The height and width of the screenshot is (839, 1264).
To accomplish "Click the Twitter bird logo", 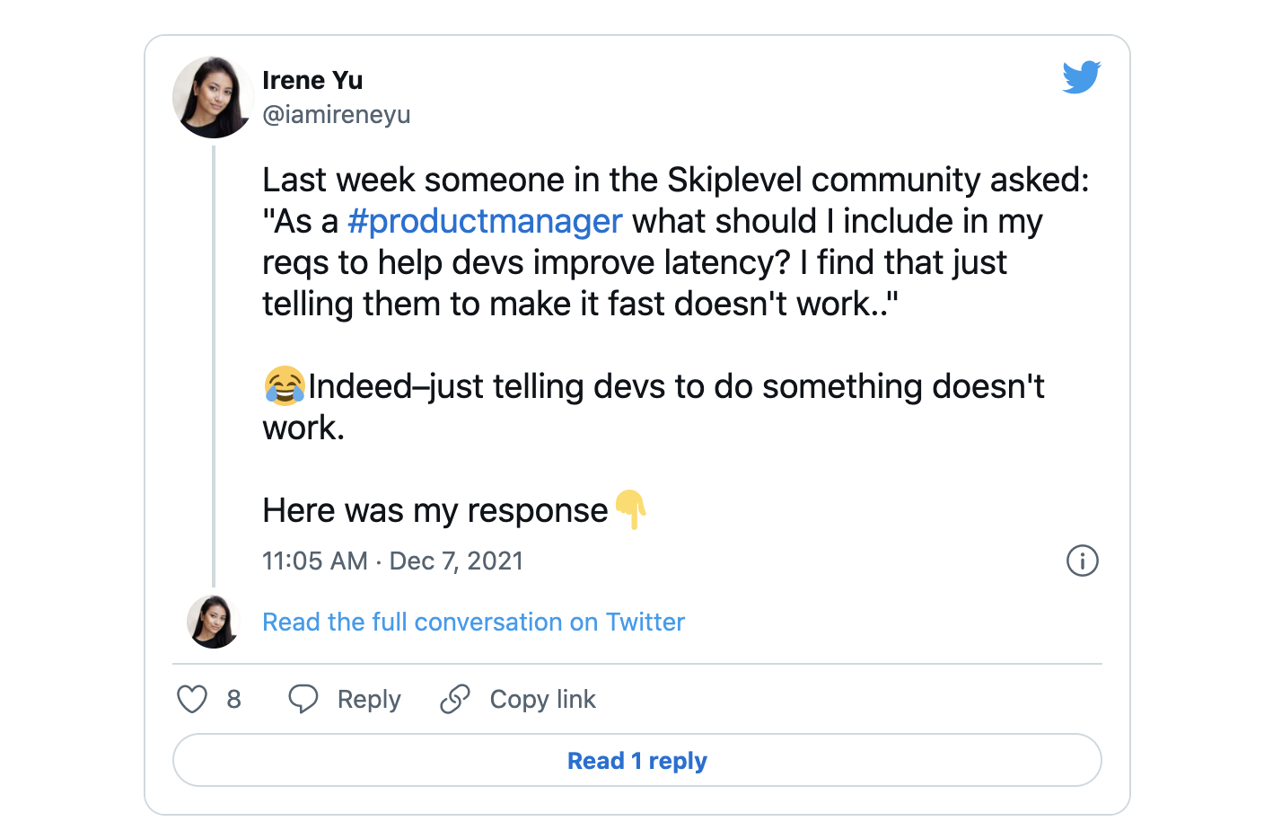I will click(x=1081, y=77).
